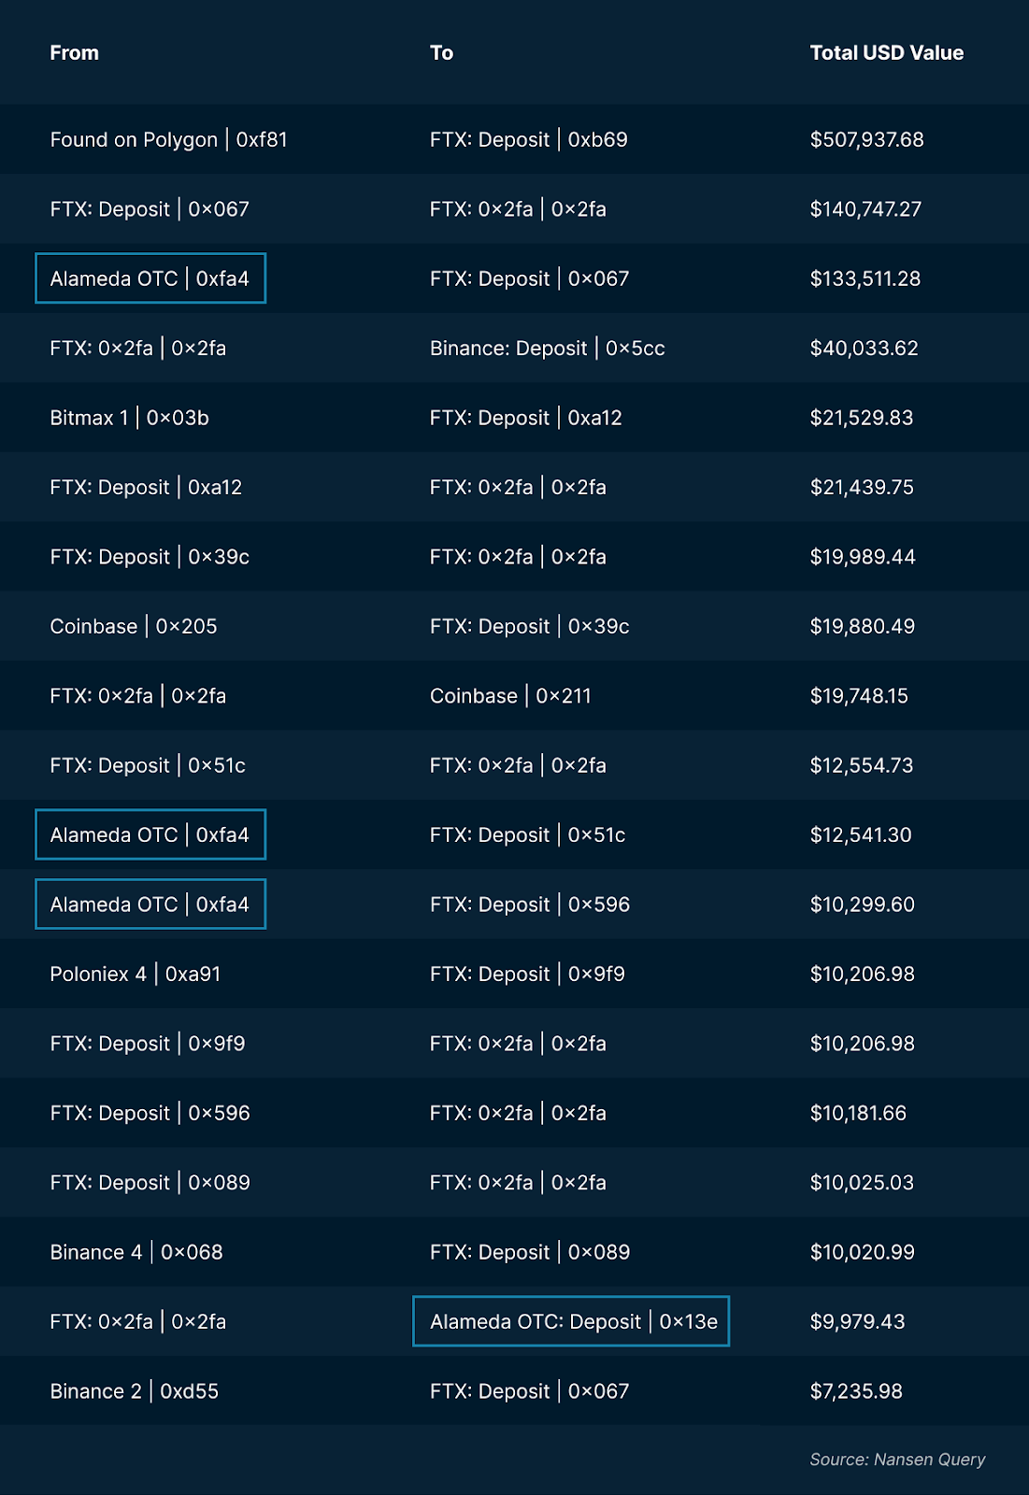Click the $9,979.43 amount
The height and width of the screenshot is (1495, 1029).
pyautogui.click(x=857, y=1322)
